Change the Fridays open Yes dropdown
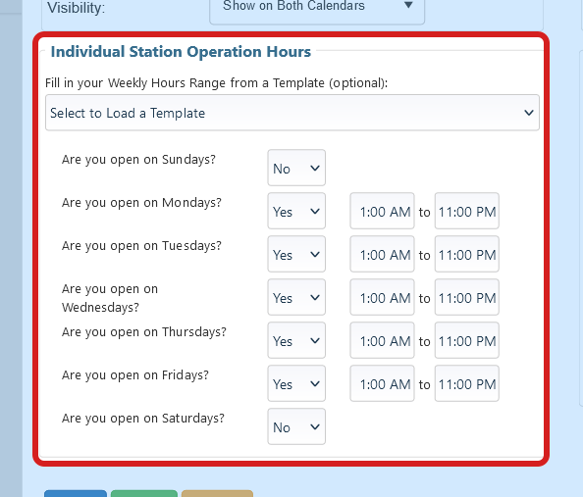This screenshot has width=583, height=497. [296, 383]
